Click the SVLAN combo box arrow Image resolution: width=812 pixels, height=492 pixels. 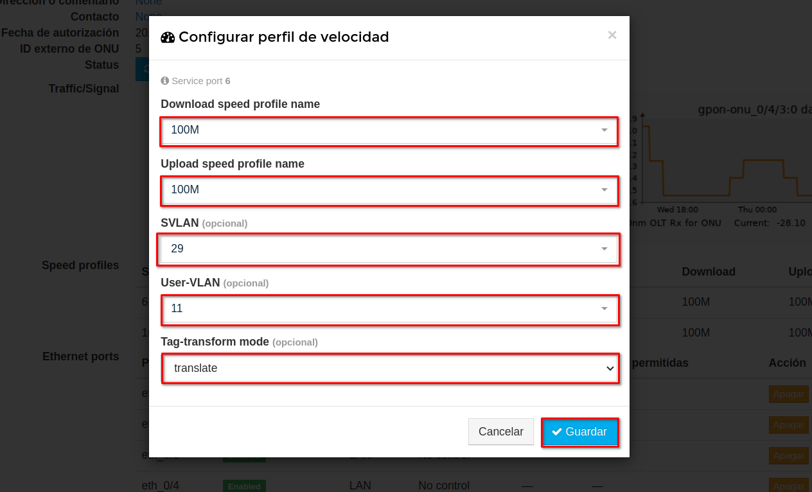coord(604,249)
